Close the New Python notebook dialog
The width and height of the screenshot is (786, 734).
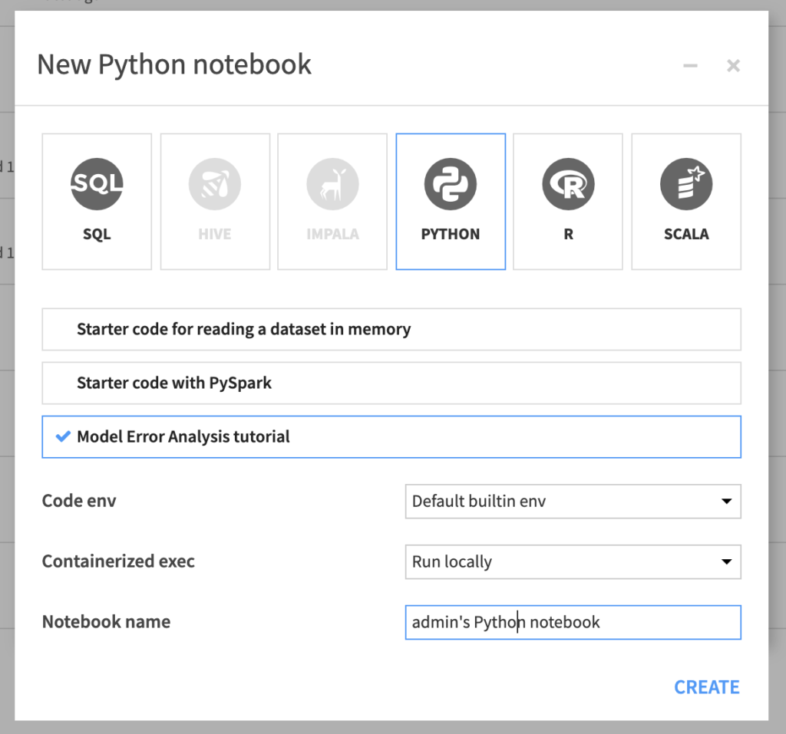733,66
